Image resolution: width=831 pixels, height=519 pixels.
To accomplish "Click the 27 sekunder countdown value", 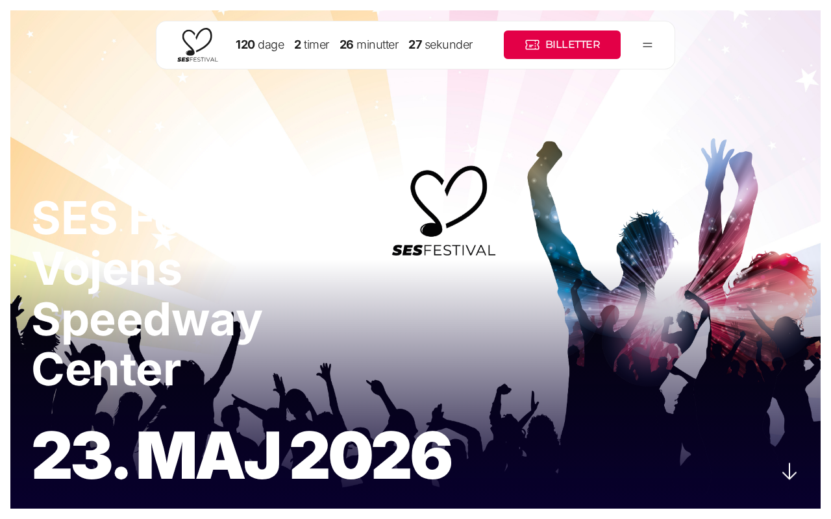I will [x=440, y=45].
